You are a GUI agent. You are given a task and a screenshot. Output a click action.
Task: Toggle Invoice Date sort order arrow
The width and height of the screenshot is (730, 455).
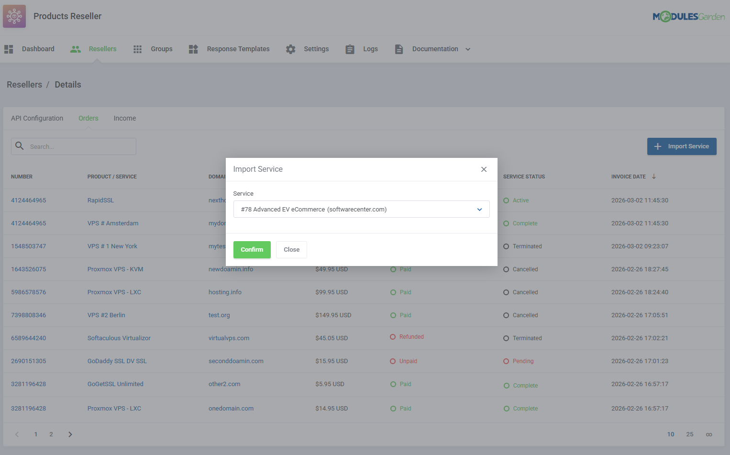(x=654, y=176)
